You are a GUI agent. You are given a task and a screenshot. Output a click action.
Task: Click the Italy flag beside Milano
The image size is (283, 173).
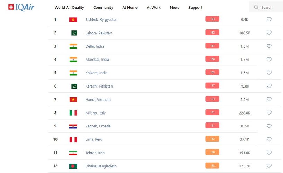(73, 113)
